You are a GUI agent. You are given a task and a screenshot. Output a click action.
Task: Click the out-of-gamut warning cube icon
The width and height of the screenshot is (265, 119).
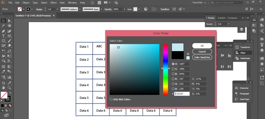pyautogui.click(x=188, y=54)
